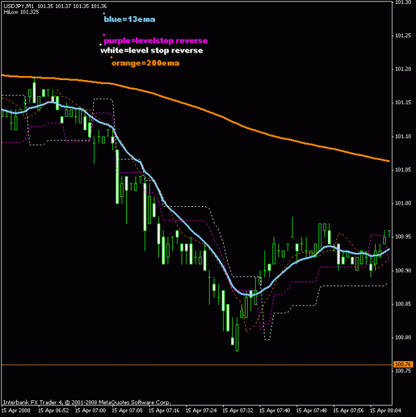Click the '15 Apr 07:32' time label

238,410
